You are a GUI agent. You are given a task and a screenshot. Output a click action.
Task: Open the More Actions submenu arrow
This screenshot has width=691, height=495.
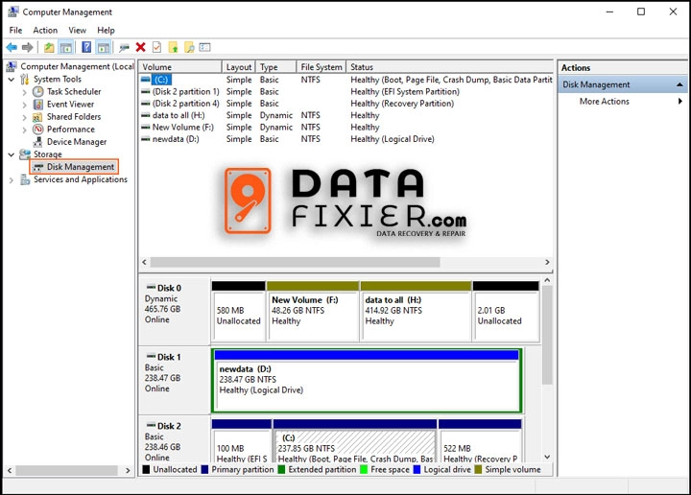680,102
